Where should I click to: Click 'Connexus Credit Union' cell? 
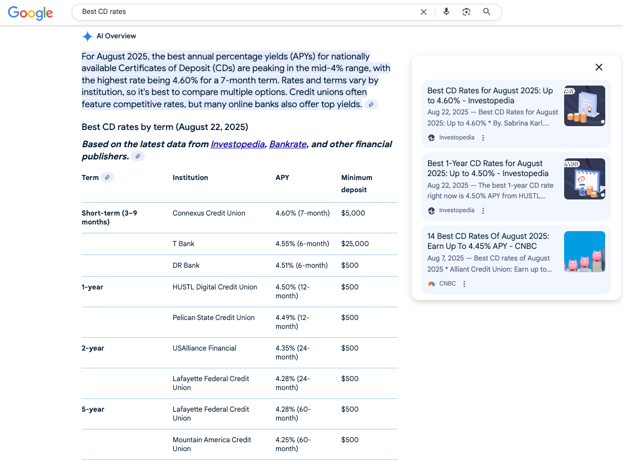[x=209, y=213]
